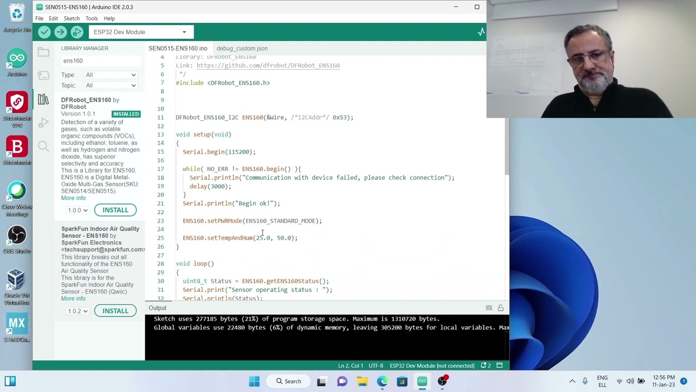This screenshot has height=392, width=696.
Task: Select the SEN0515-ENS160.ino editor tab
Action: point(178,48)
